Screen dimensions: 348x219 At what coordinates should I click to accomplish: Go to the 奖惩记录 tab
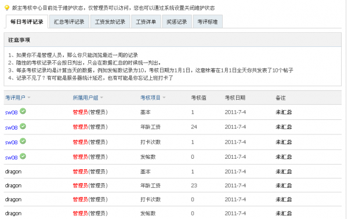[x=177, y=21]
